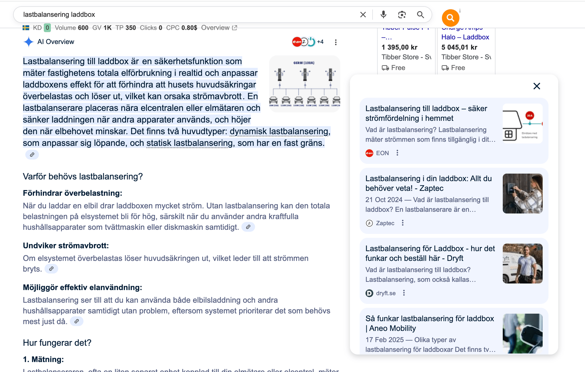The height and width of the screenshot is (372, 585).
Task: Click the 1. Mätning subheading
Action: pos(43,359)
